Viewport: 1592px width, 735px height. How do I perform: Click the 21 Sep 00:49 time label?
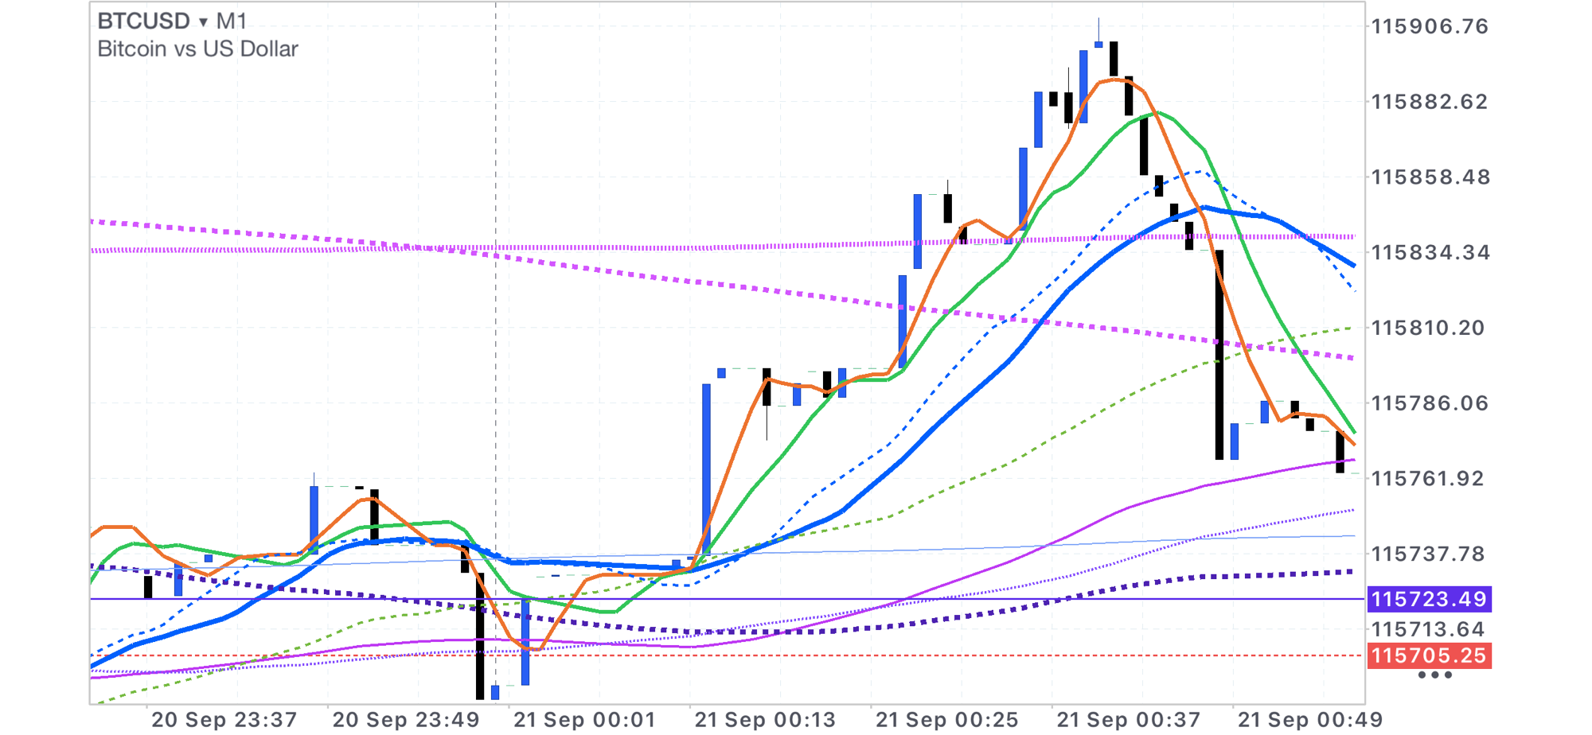click(1309, 720)
